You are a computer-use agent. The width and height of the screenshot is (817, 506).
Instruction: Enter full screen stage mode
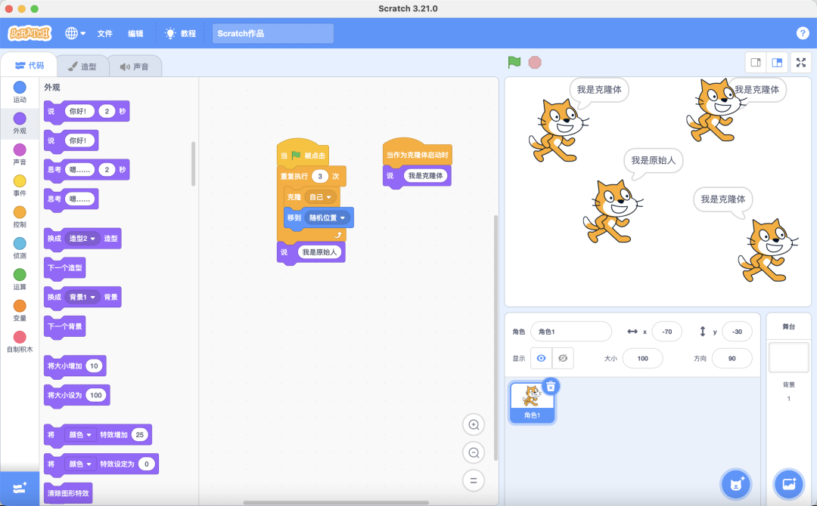tap(801, 63)
